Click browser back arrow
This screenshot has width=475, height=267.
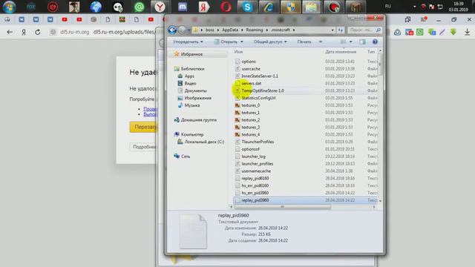click(x=10, y=32)
